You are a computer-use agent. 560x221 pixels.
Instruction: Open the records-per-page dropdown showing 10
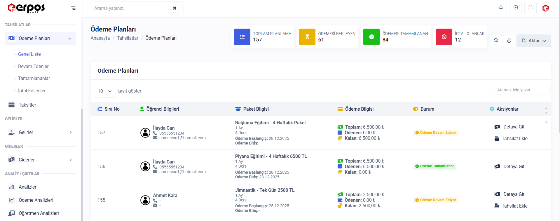point(104,91)
